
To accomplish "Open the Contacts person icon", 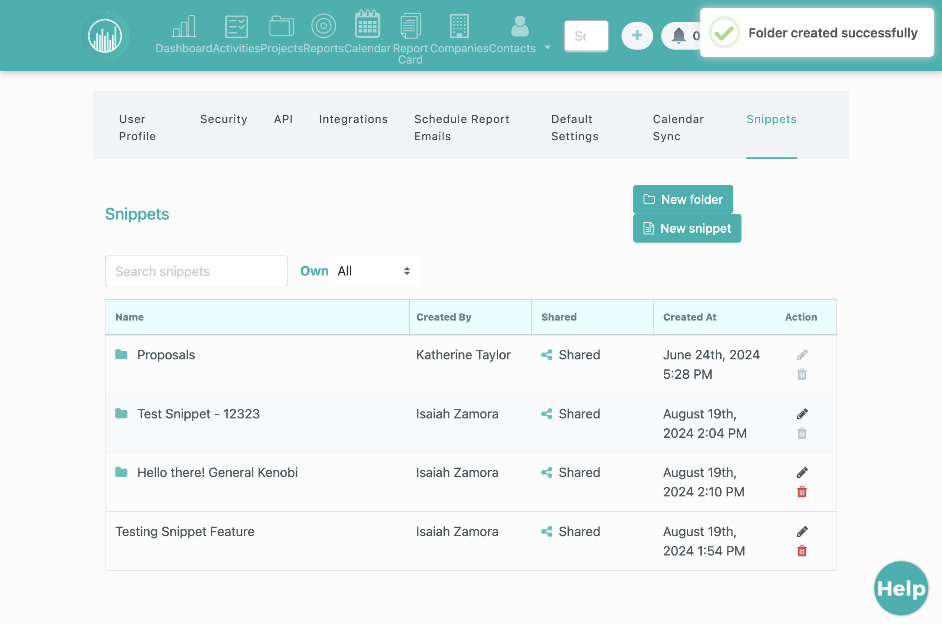I will (x=520, y=26).
